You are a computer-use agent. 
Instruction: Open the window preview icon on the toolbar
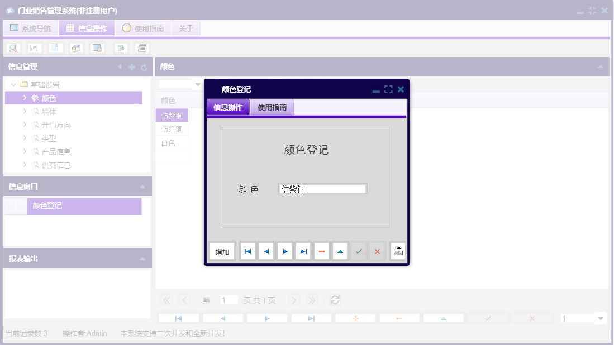[x=97, y=47]
